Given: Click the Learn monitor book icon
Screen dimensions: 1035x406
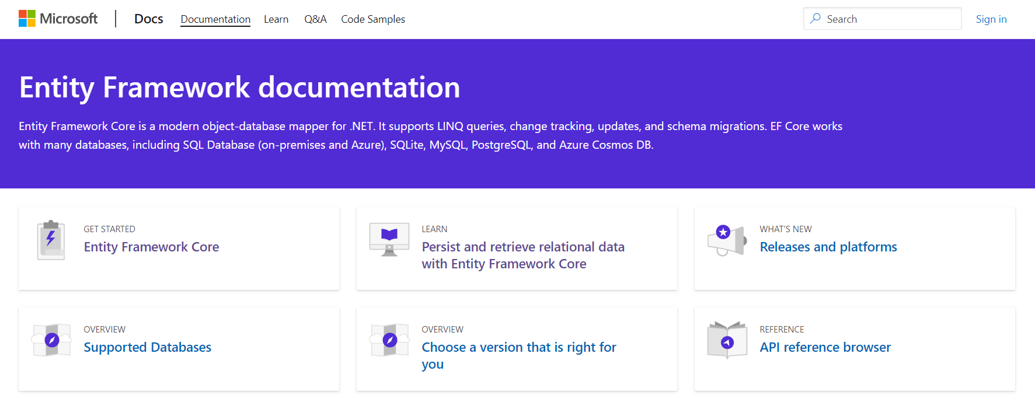Looking at the screenshot, I should click(x=389, y=239).
